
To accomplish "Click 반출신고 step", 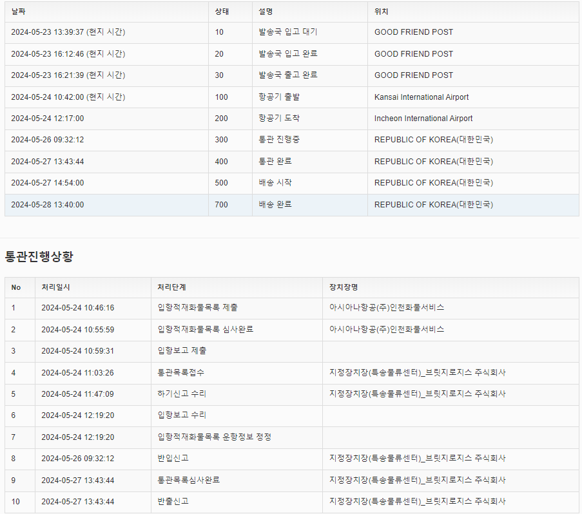I will [x=173, y=501].
